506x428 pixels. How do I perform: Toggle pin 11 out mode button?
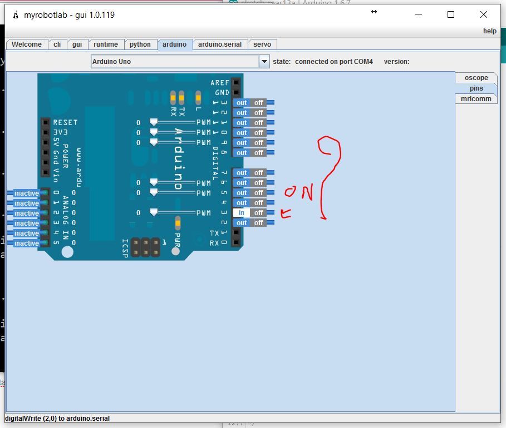(x=242, y=123)
